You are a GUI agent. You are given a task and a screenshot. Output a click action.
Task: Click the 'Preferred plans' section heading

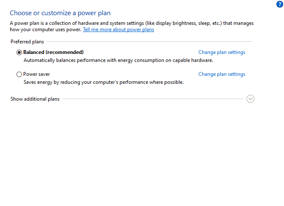(x=27, y=42)
